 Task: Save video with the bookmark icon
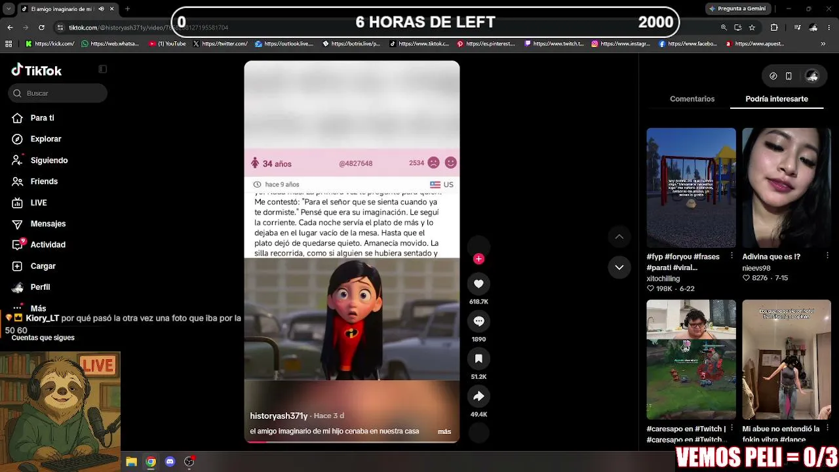pos(478,359)
